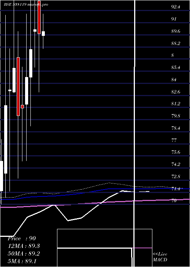Image resolution: width=190 pixels, height=267 pixels.
Task: Select the 78.4 price axis label
Action: point(176,128)
